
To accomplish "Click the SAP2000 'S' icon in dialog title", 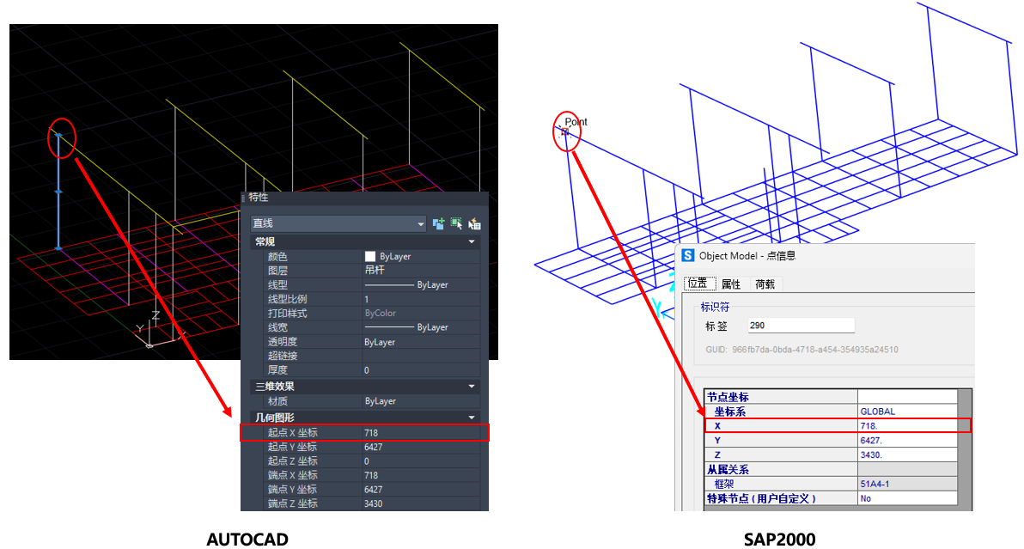I will click(x=688, y=255).
